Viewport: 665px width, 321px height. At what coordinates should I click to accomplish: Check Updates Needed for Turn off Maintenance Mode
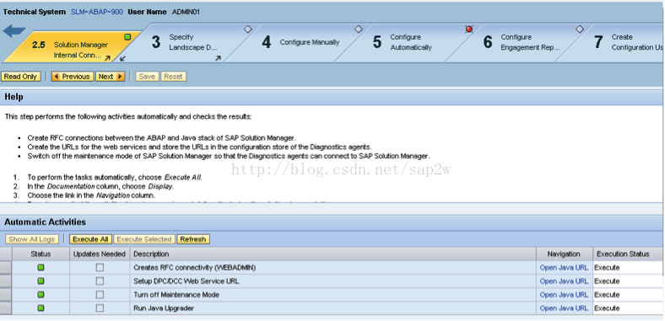point(100,295)
